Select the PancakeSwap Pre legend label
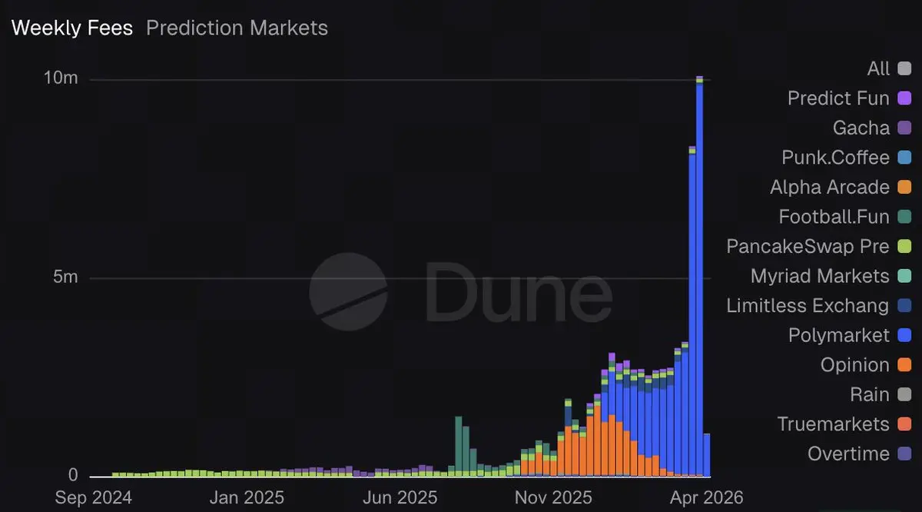Viewport: 922px width, 512px height. (808, 247)
